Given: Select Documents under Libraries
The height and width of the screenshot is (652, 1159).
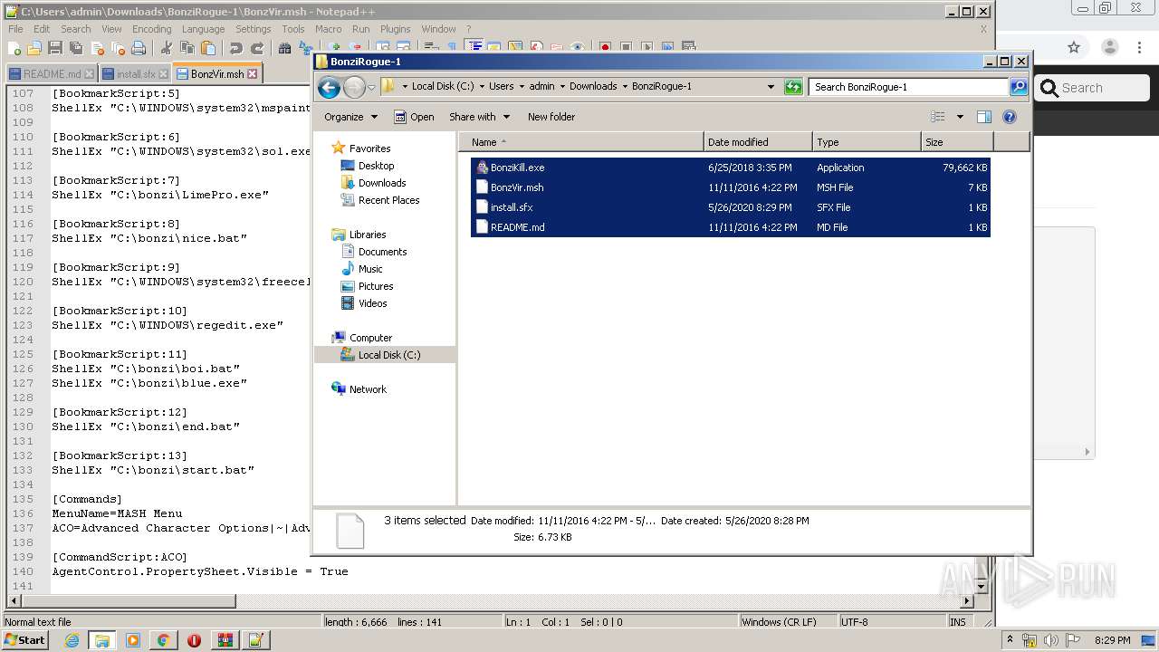Looking at the screenshot, I should coord(382,252).
